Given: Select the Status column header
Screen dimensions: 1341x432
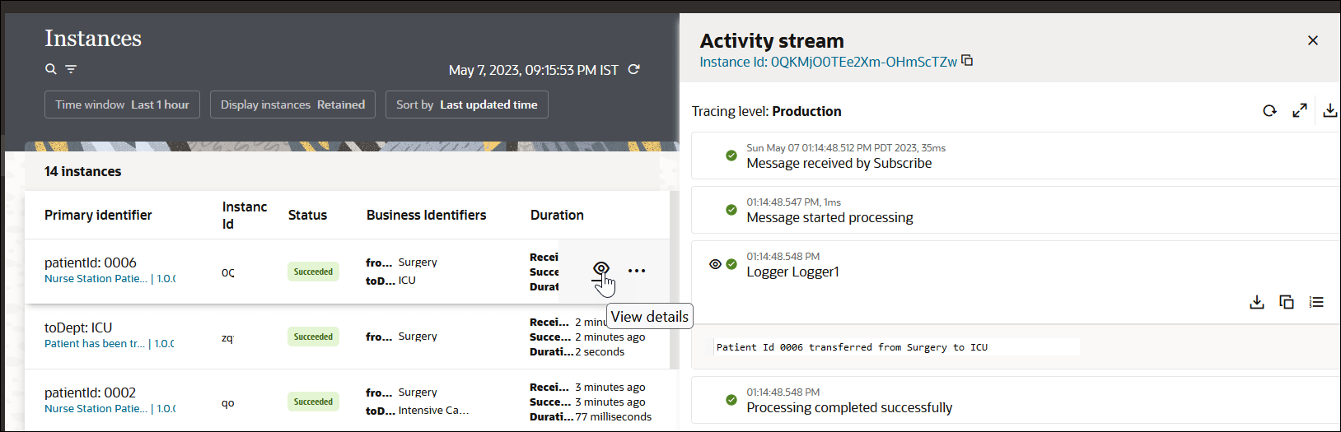Looking at the screenshot, I should pyautogui.click(x=307, y=215).
